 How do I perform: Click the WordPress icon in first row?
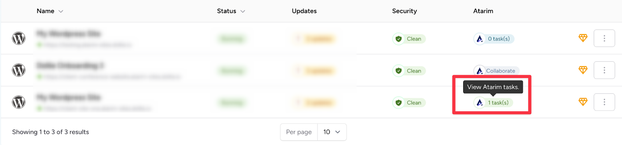click(19, 38)
